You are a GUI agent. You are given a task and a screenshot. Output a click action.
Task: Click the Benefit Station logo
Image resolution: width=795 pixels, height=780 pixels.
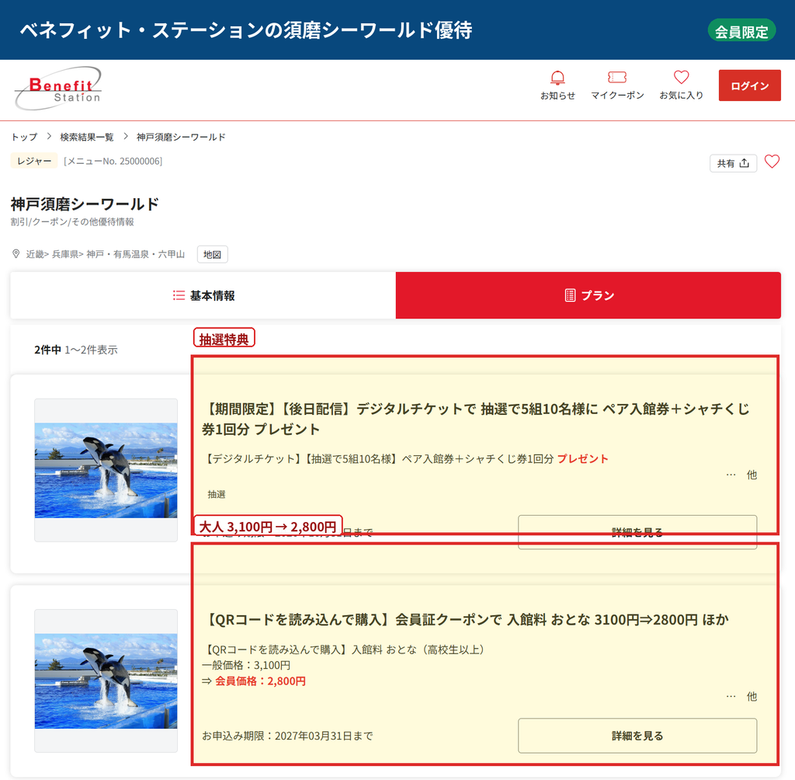[x=58, y=89]
